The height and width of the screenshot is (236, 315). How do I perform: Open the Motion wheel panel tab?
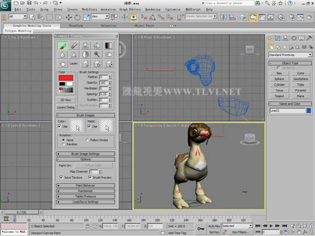tap(294, 38)
